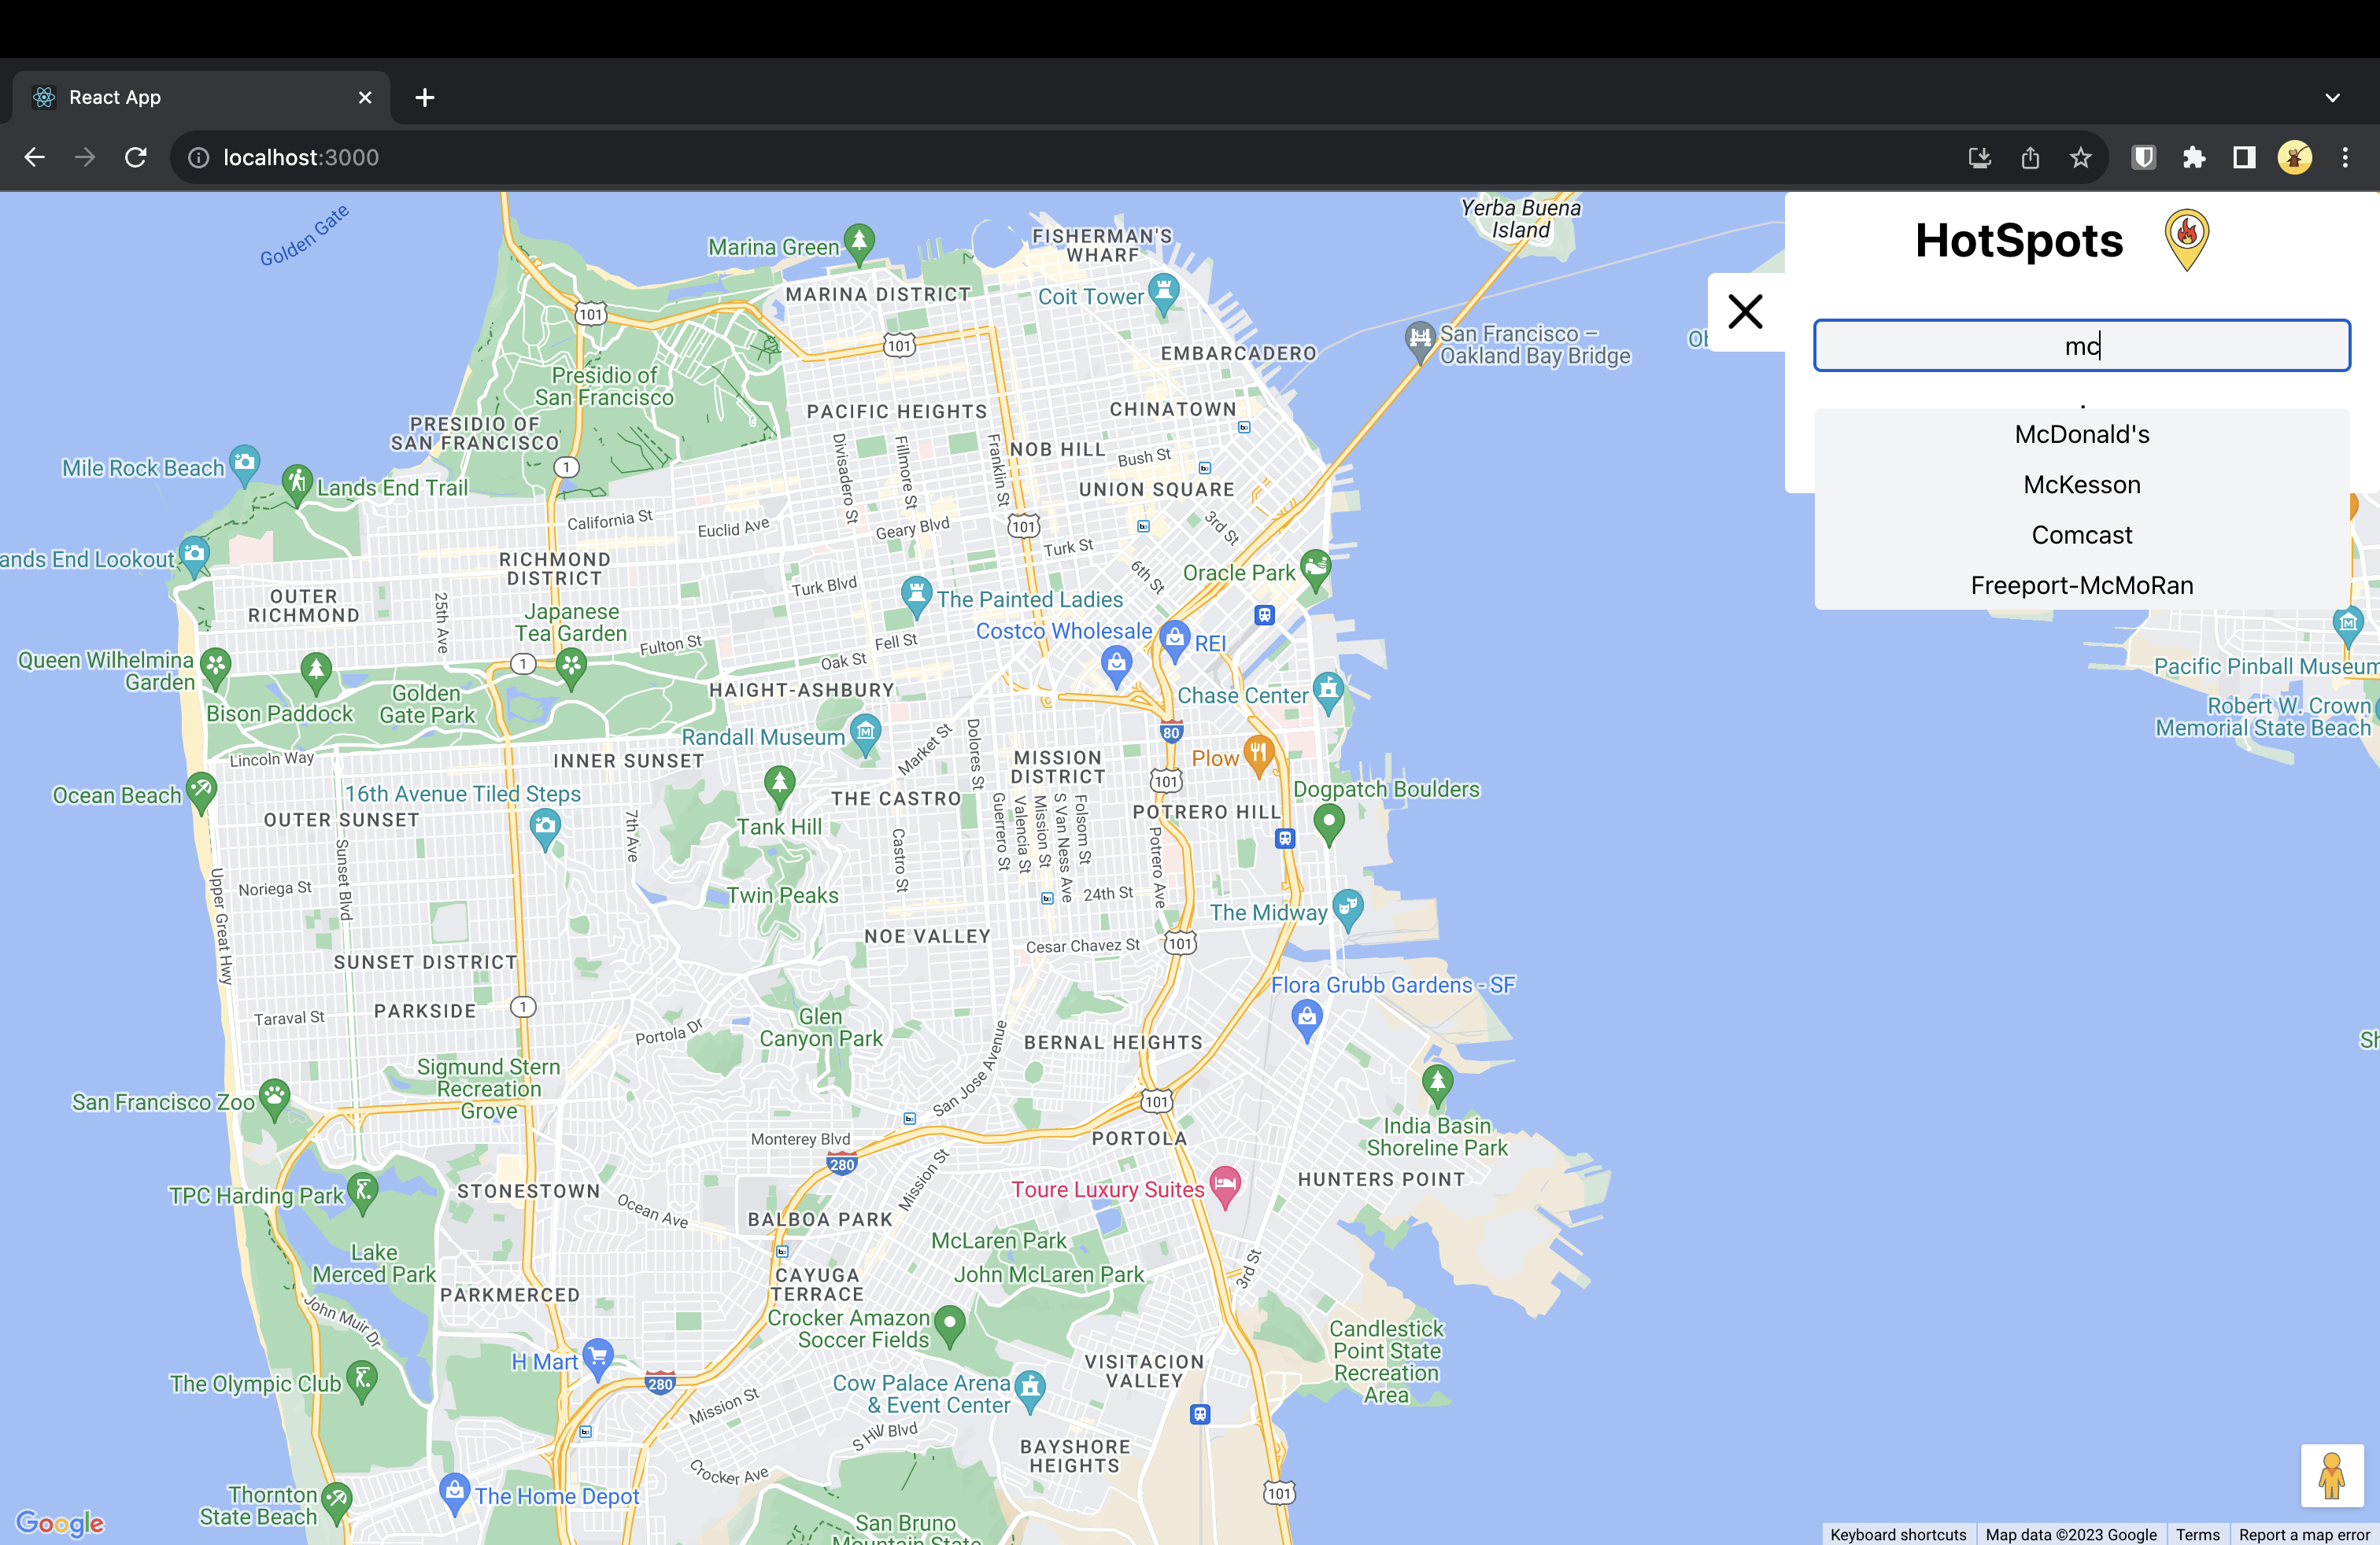Open a new browser tab
This screenshot has height=1545, width=2380.
(x=425, y=97)
